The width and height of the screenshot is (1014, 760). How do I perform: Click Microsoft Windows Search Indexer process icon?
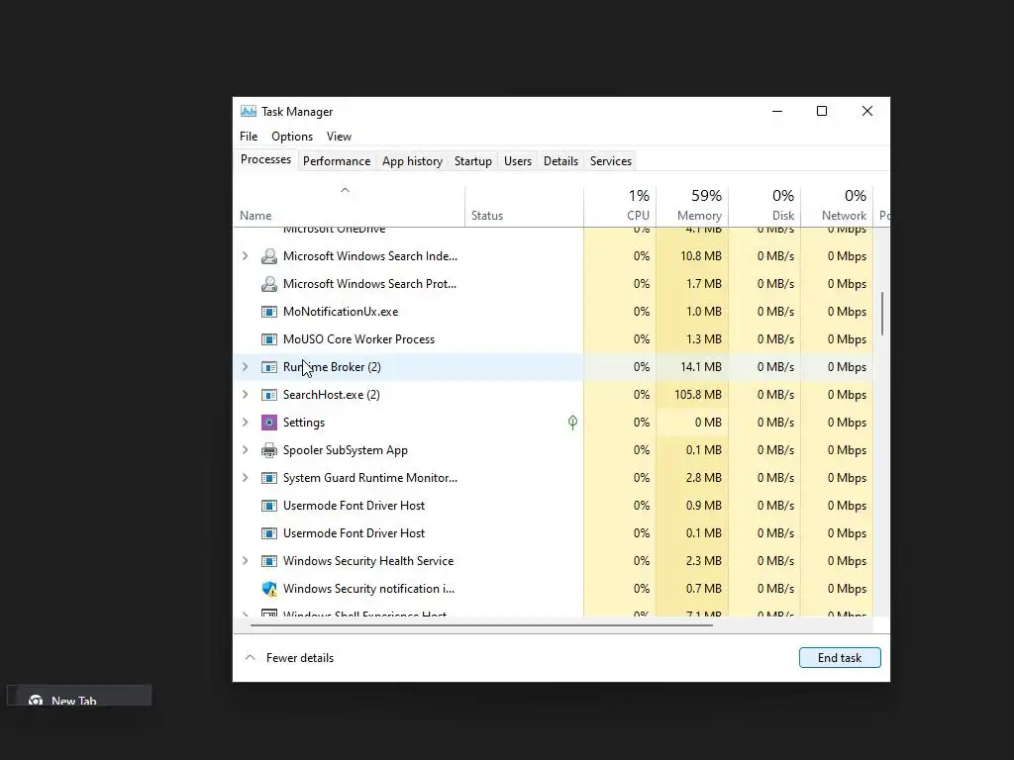pyautogui.click(x=269, y=256)
